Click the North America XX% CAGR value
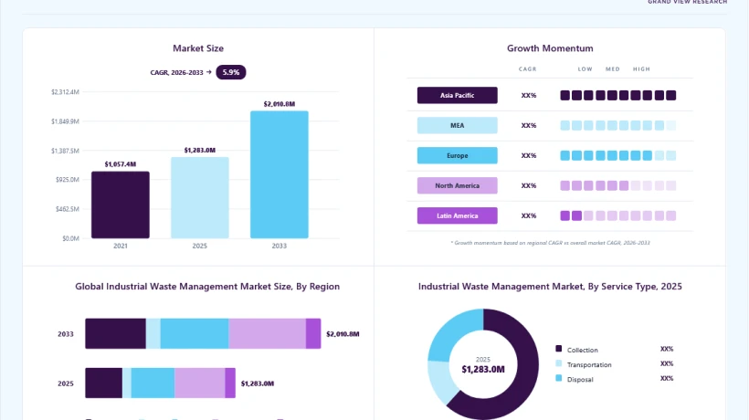 529,185
